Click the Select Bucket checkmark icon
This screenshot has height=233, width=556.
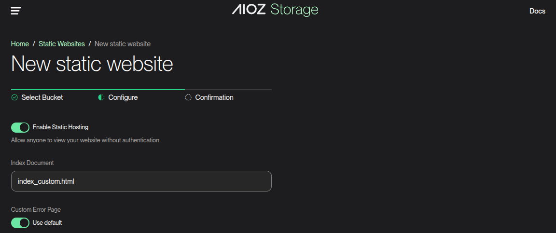click(x=14, y=97)
